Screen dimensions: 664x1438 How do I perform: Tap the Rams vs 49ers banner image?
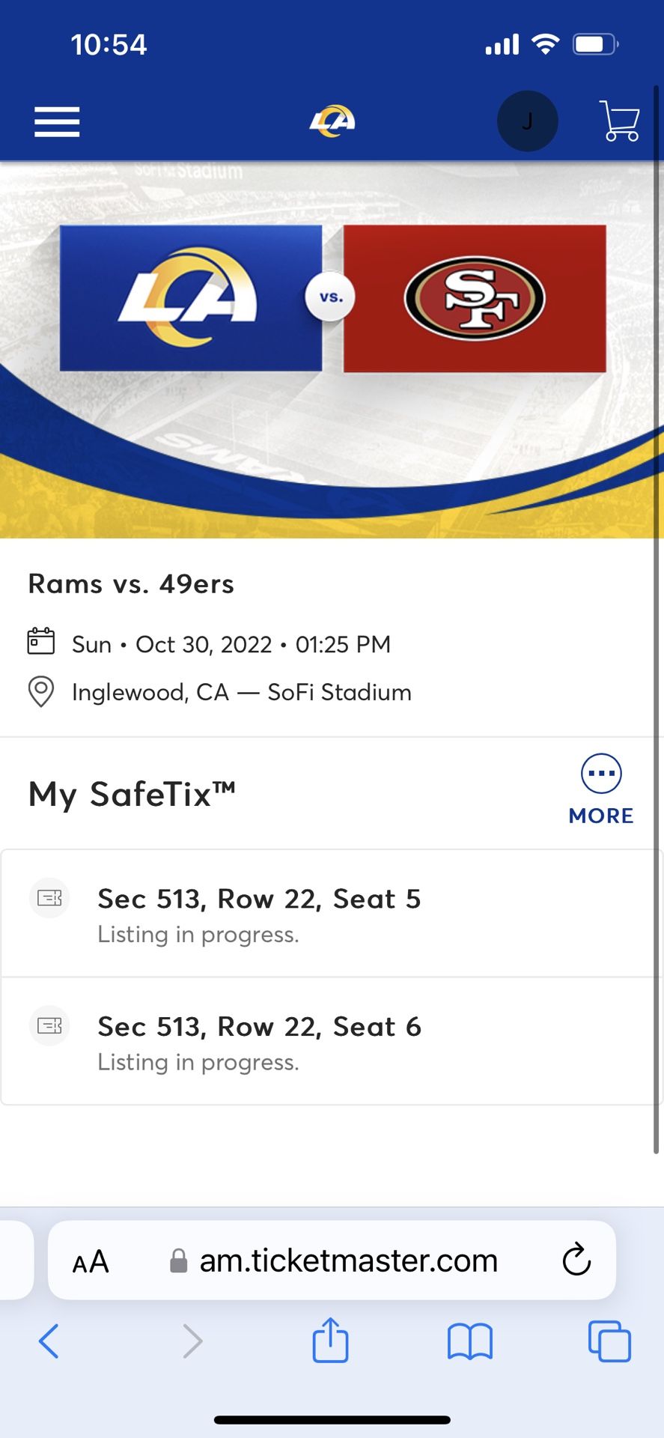[x=332, y=349]
